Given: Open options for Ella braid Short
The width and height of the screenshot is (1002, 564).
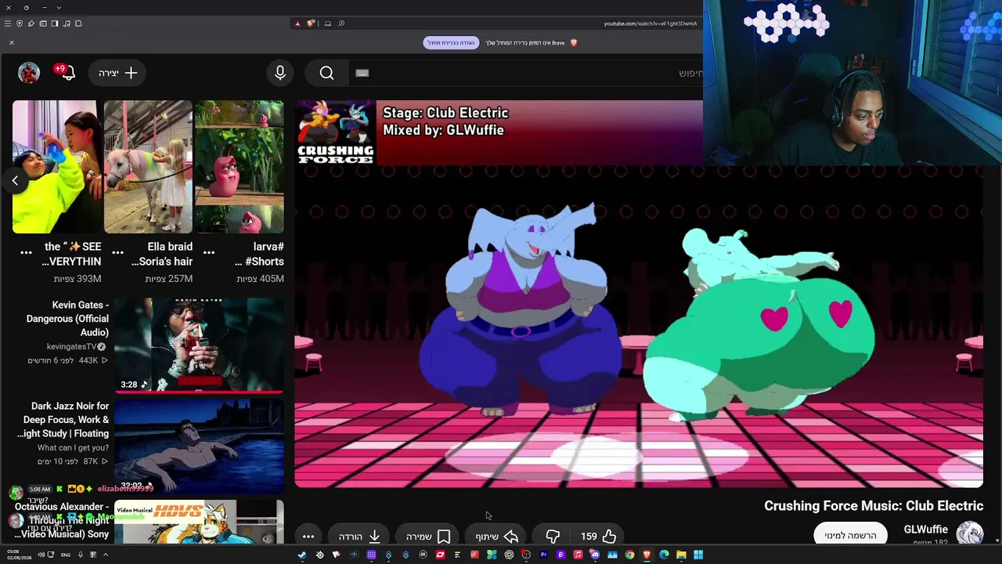Looking at the screenshot, I should point(117,252).
